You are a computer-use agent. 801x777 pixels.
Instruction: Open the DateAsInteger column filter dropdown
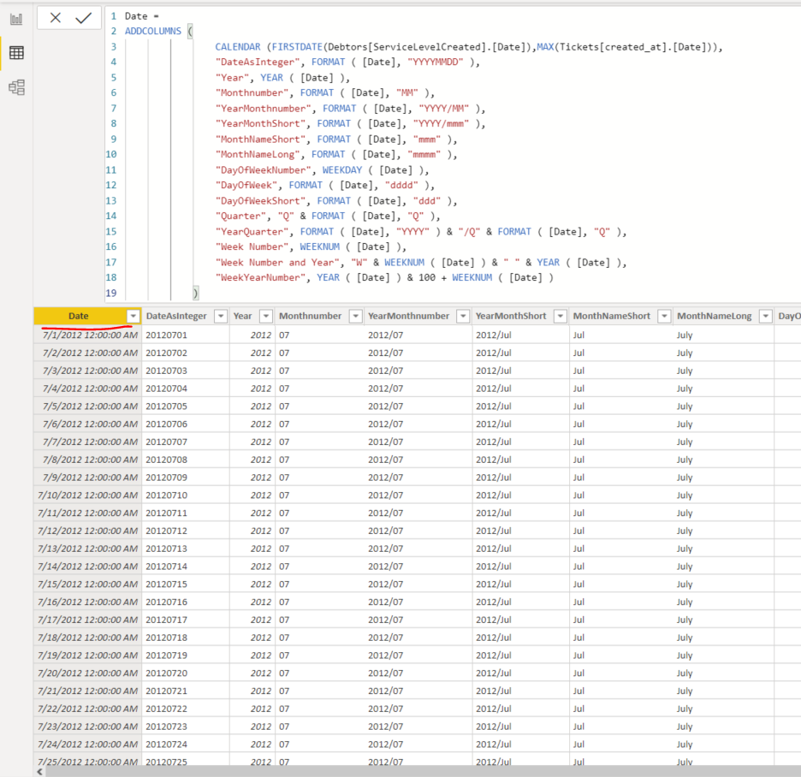click(x=221, y=317)
